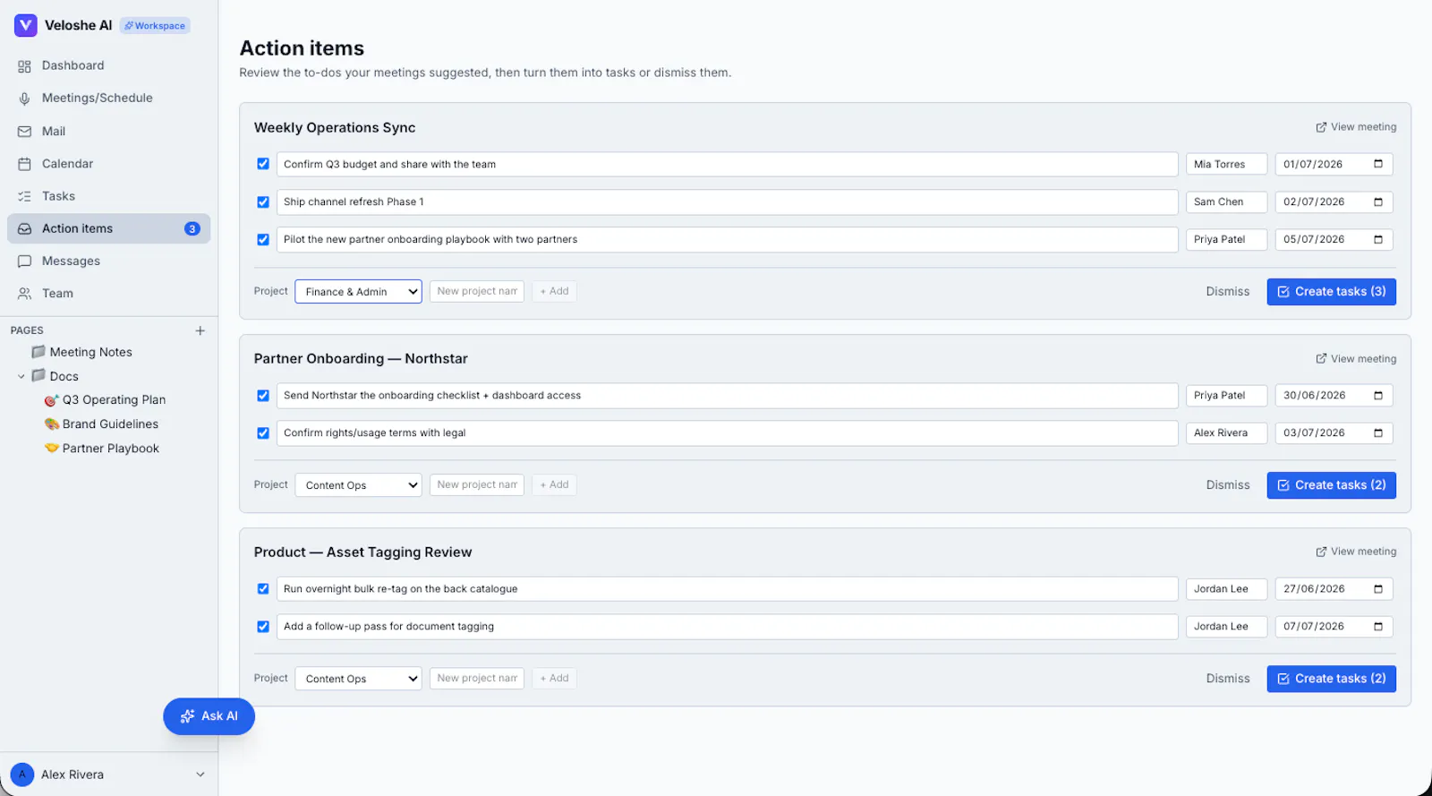
Task: Add new project in Partner Onboarding card
Action: [555, 484]
